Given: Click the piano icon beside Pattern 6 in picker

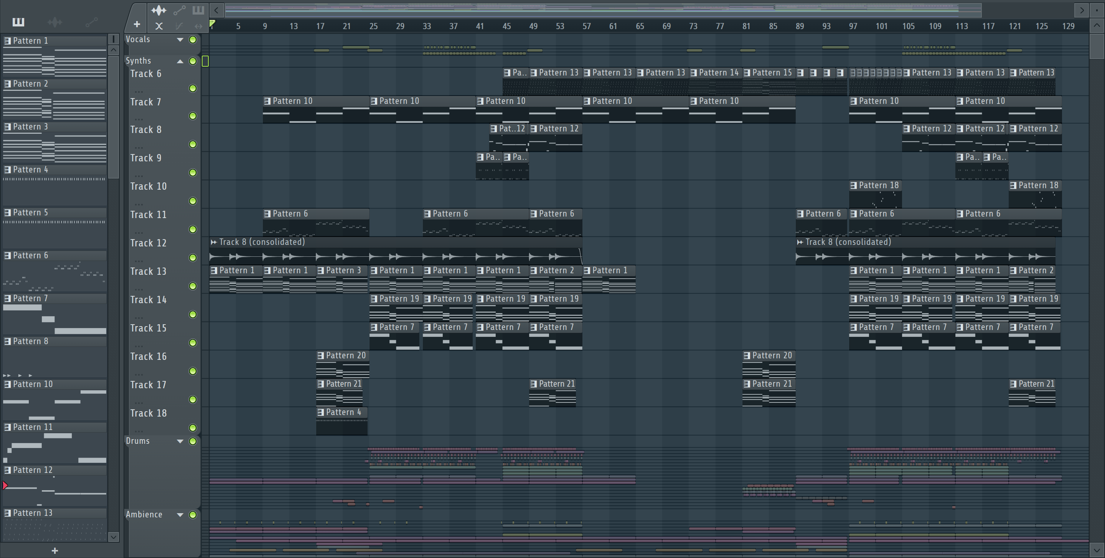Looking at the screenshot, I should coord(7,255).
